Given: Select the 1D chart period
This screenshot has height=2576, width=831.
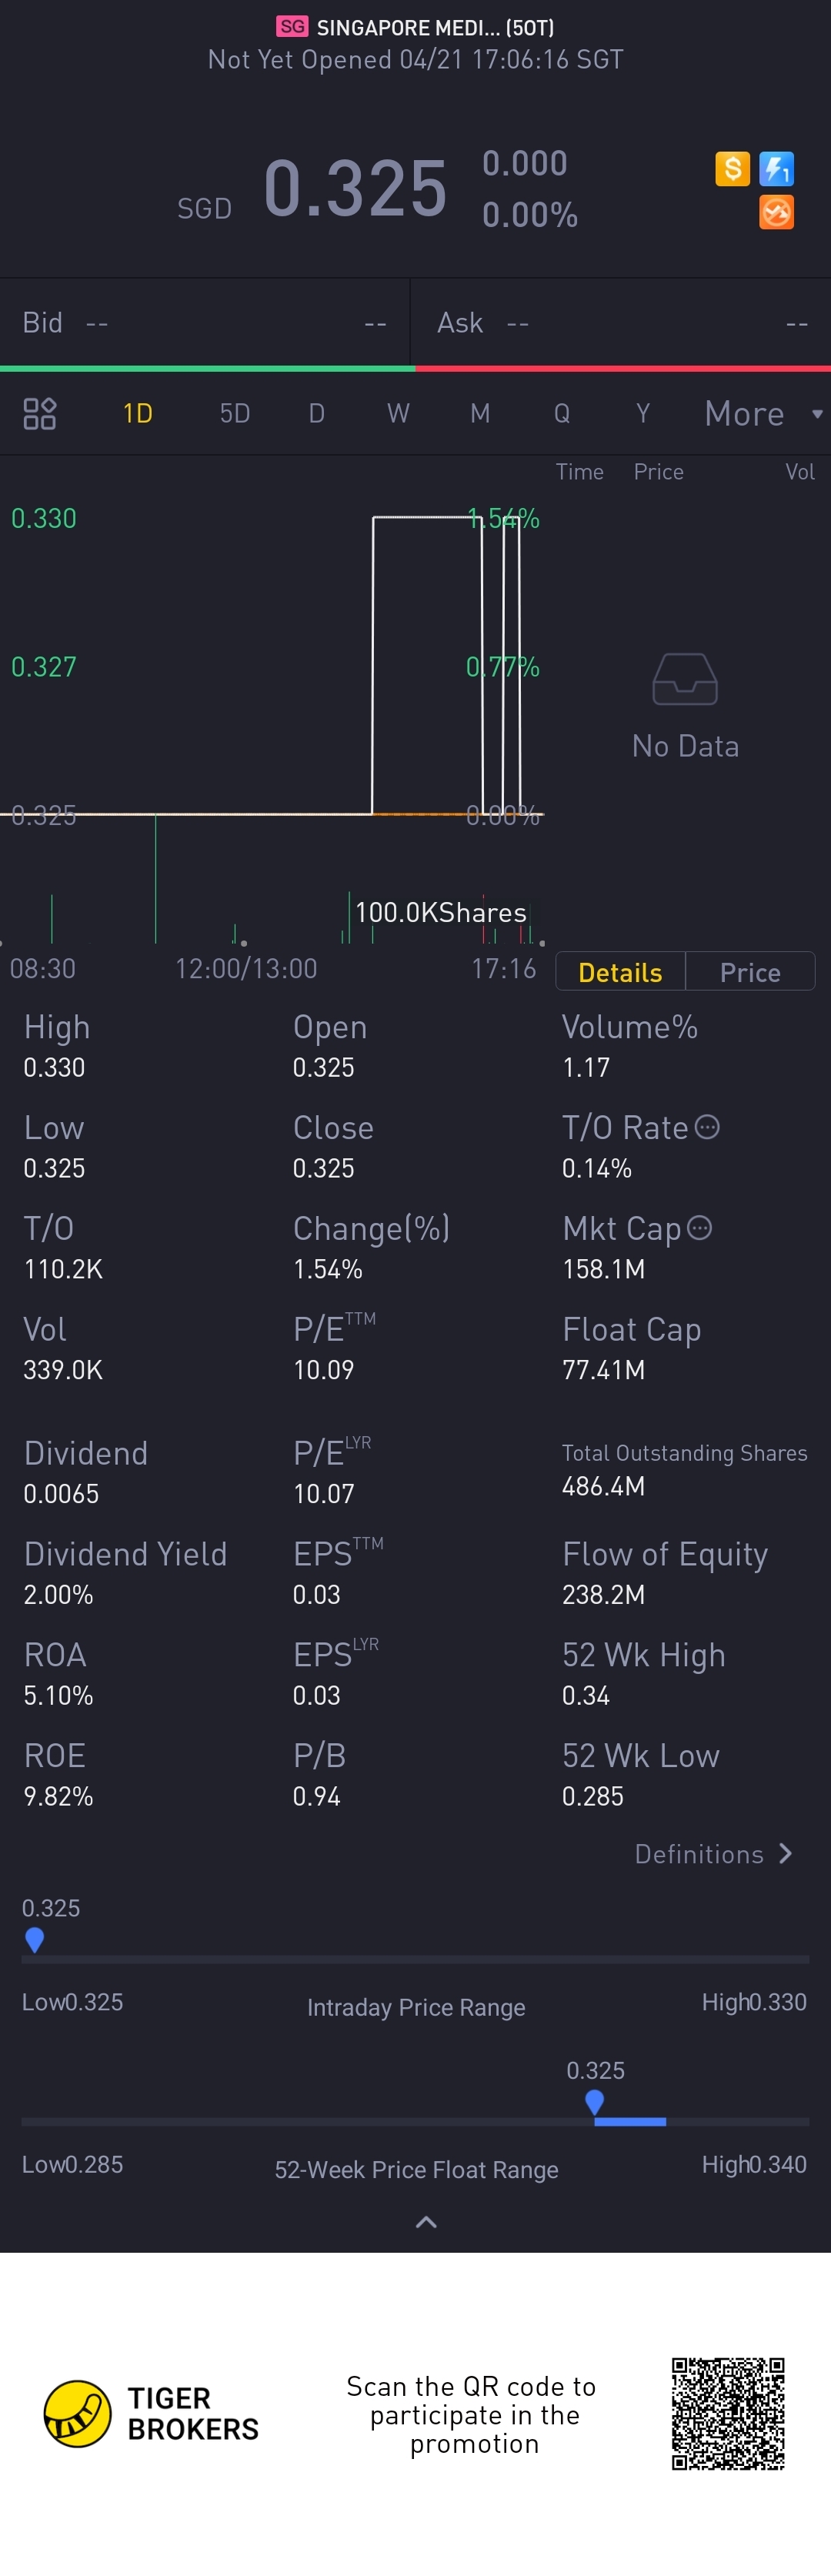Looking at the screenshot, I should (x=138, y=413).
